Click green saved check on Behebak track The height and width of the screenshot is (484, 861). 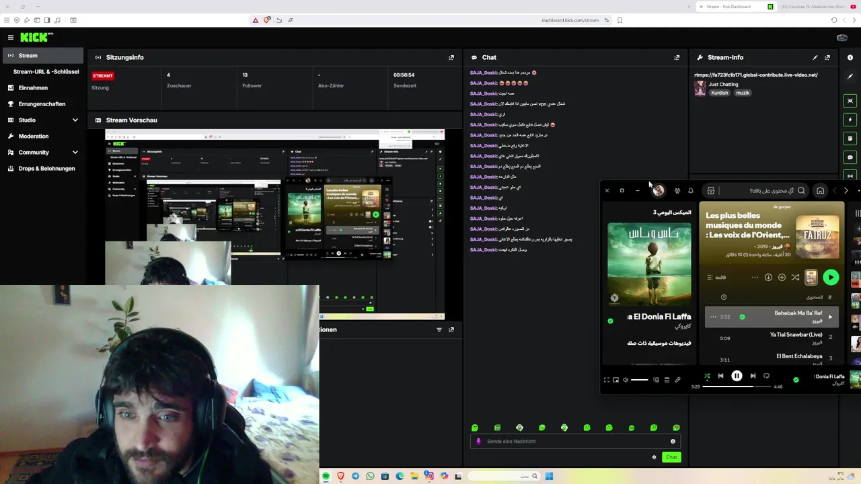[x=742, y=317]
